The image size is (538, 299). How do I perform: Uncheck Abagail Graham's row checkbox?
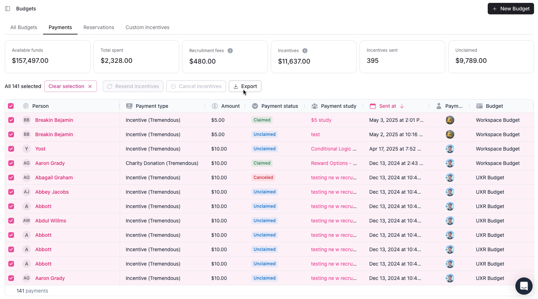point(11,178)
